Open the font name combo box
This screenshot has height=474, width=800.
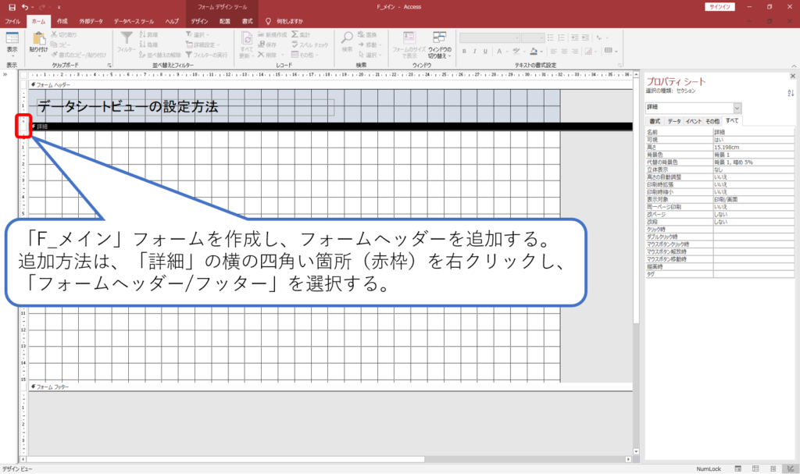[x=489, y=37]
